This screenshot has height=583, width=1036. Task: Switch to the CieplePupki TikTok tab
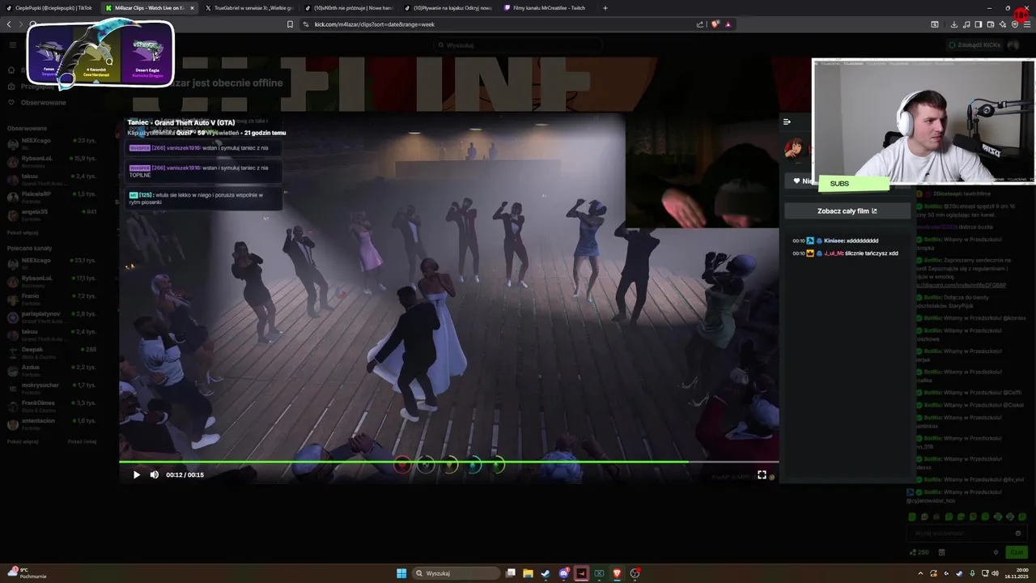(x=50, y=8)
